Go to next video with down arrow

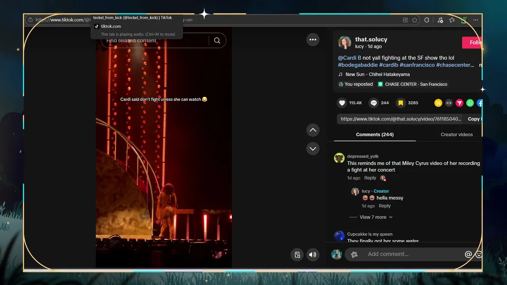(313, 148)
